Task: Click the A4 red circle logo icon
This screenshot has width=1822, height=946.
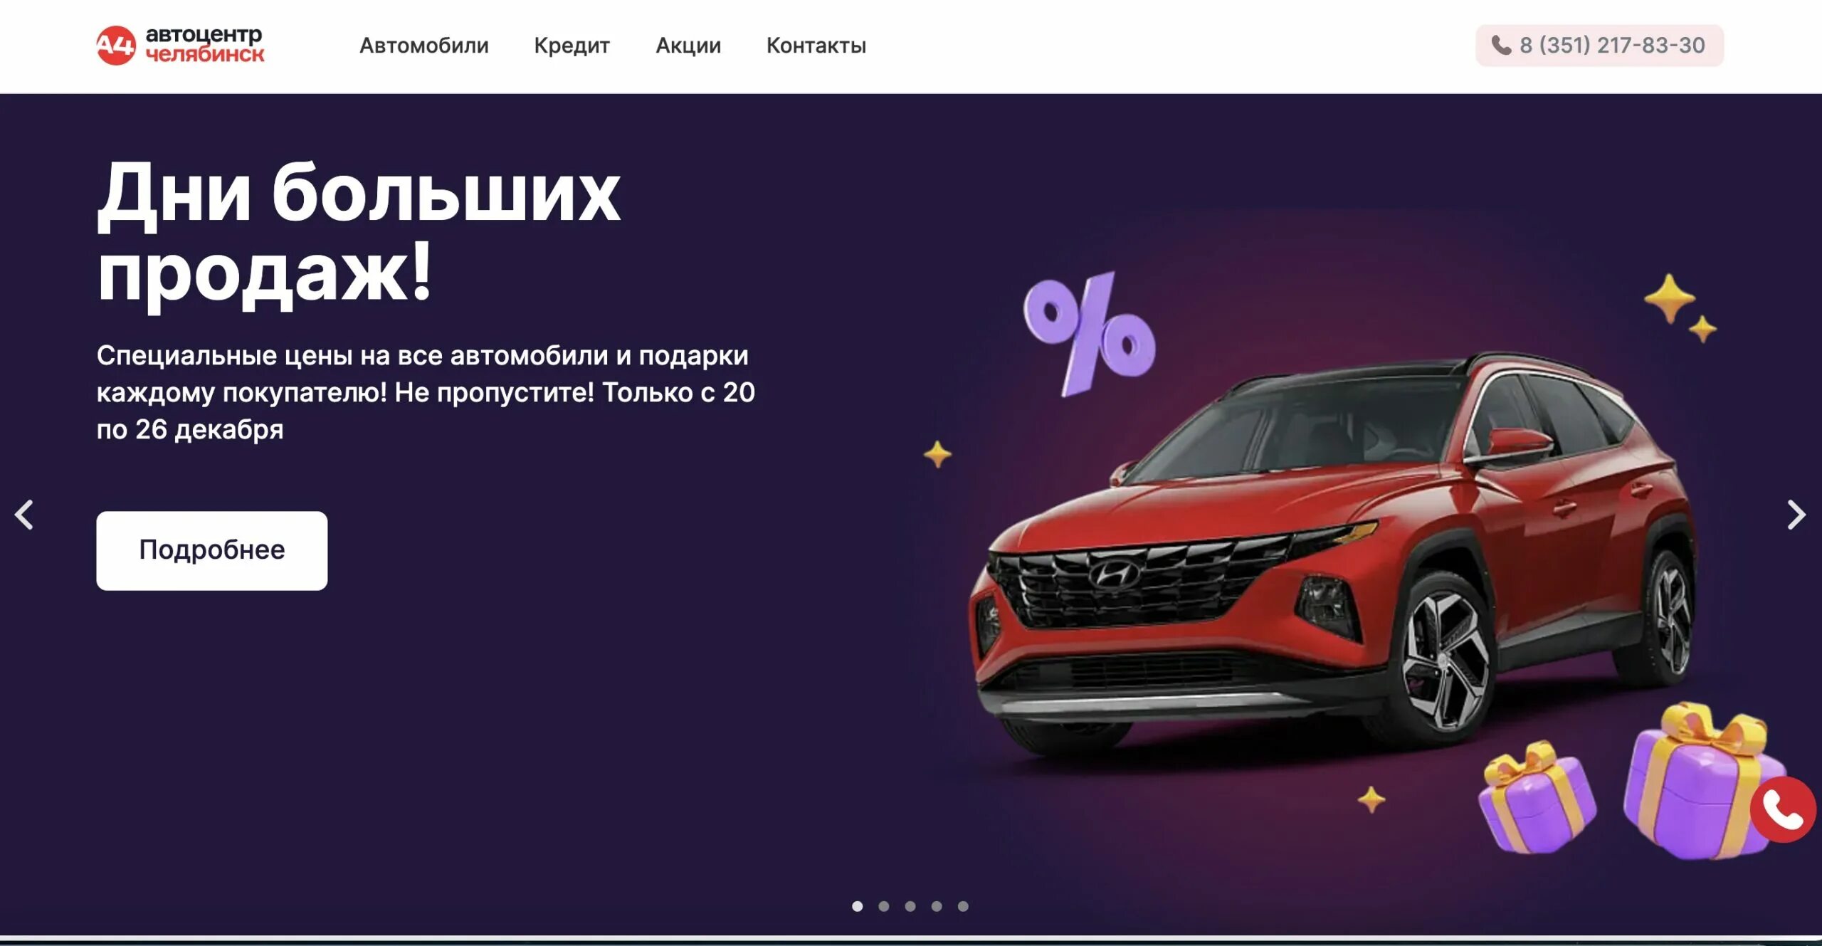Action: (115, 46)
